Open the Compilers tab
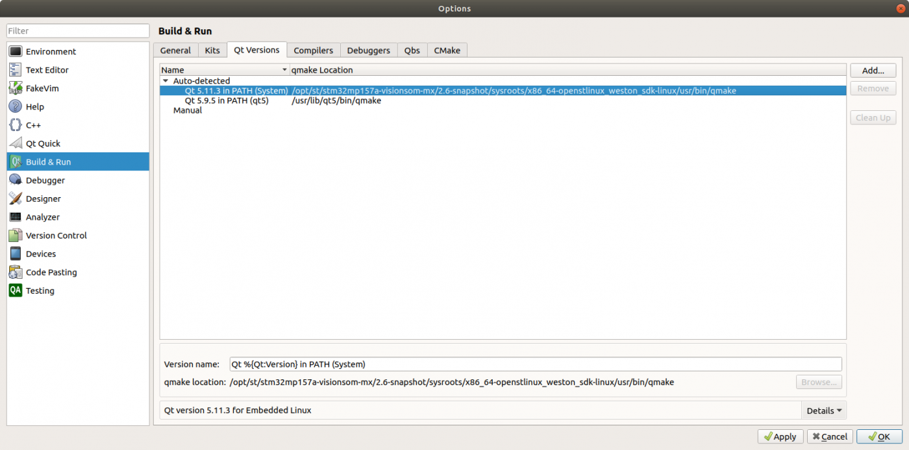Screen dimensions: 909x450 [313, 51]
